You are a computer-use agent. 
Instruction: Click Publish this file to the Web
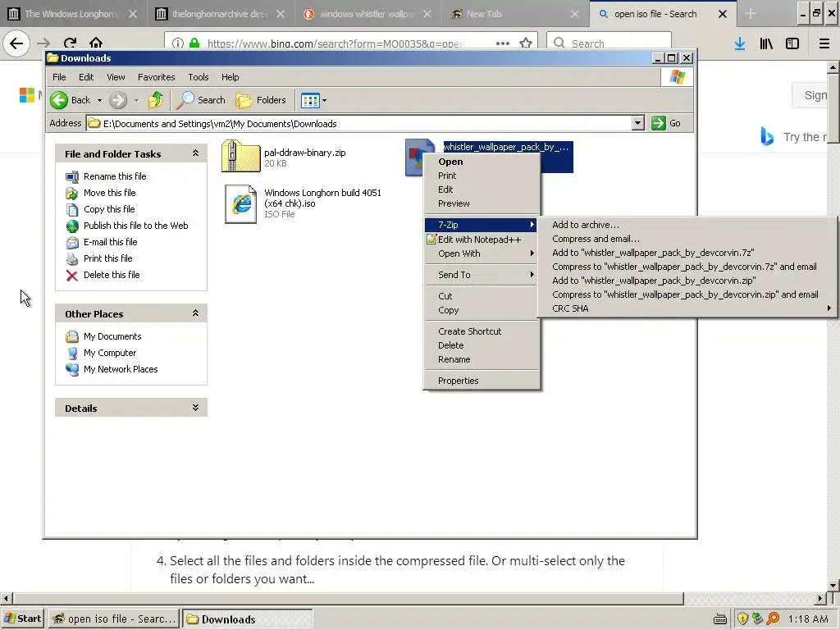click(x=135, y=226)
